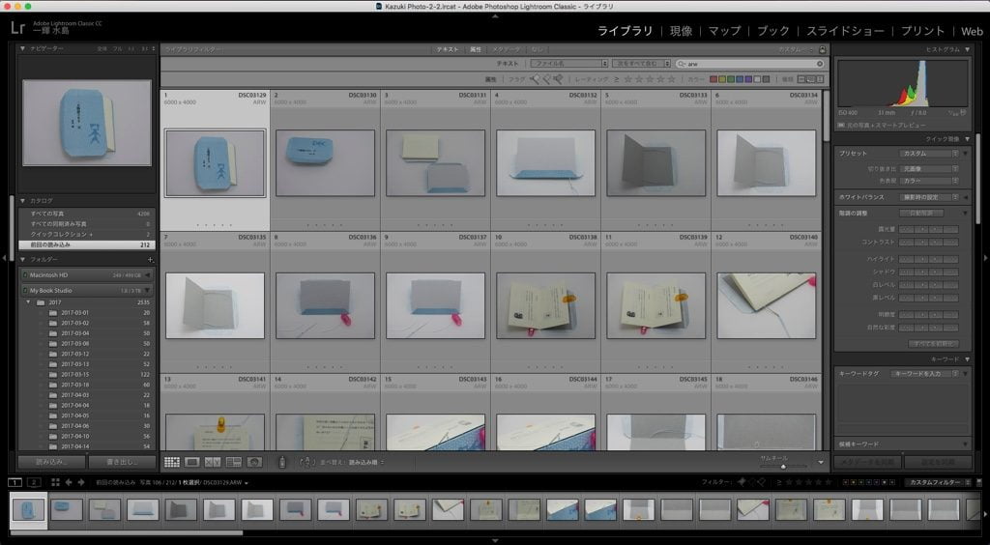Image resolution: width=990 pixels, height=545 pixels.
Task: Click the Import (読み込み) button
Action: pos(51,462)
